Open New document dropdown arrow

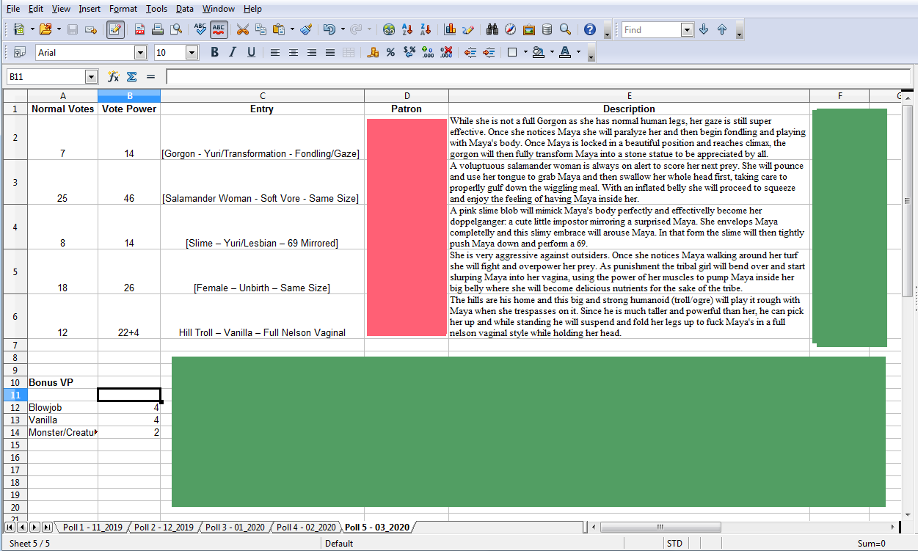coord(31,30)
